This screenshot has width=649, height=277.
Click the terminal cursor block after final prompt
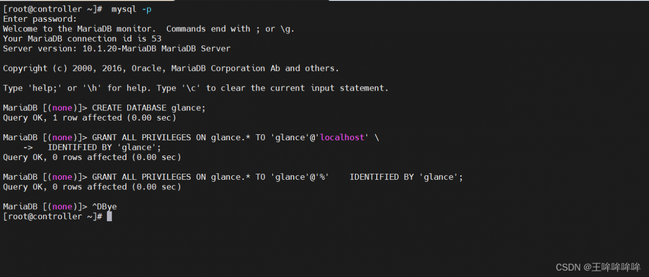[x=110, y=216]
